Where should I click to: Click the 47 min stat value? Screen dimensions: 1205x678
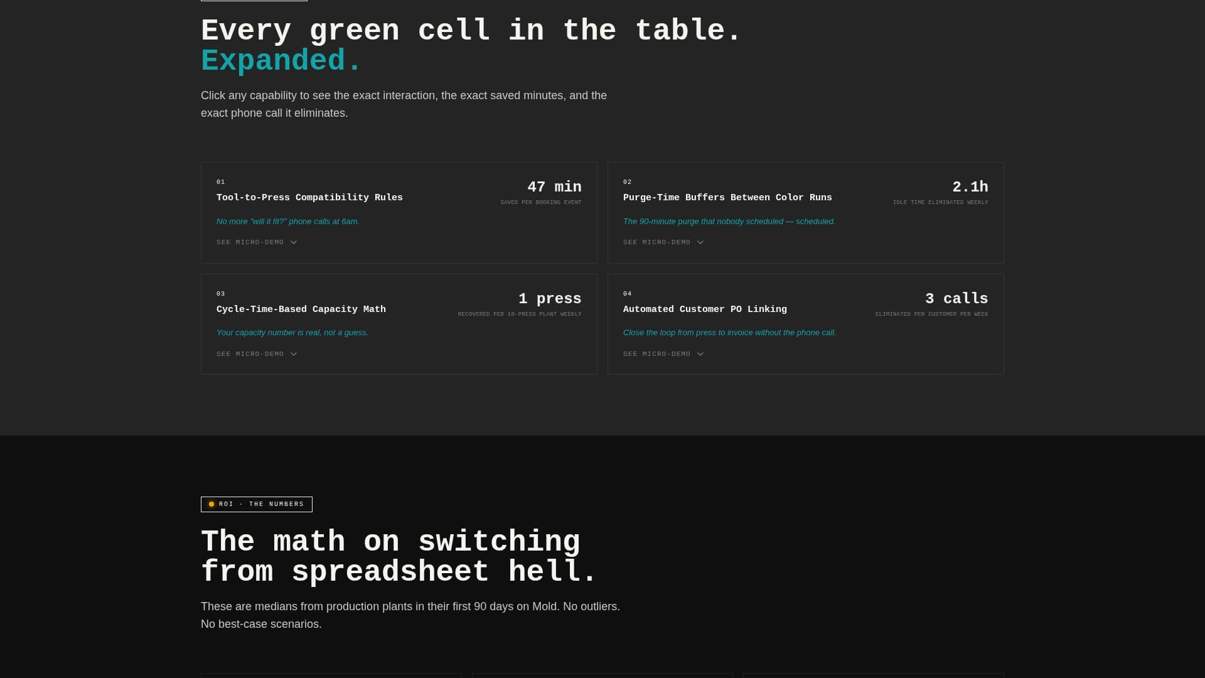click(x=554, y=186)
